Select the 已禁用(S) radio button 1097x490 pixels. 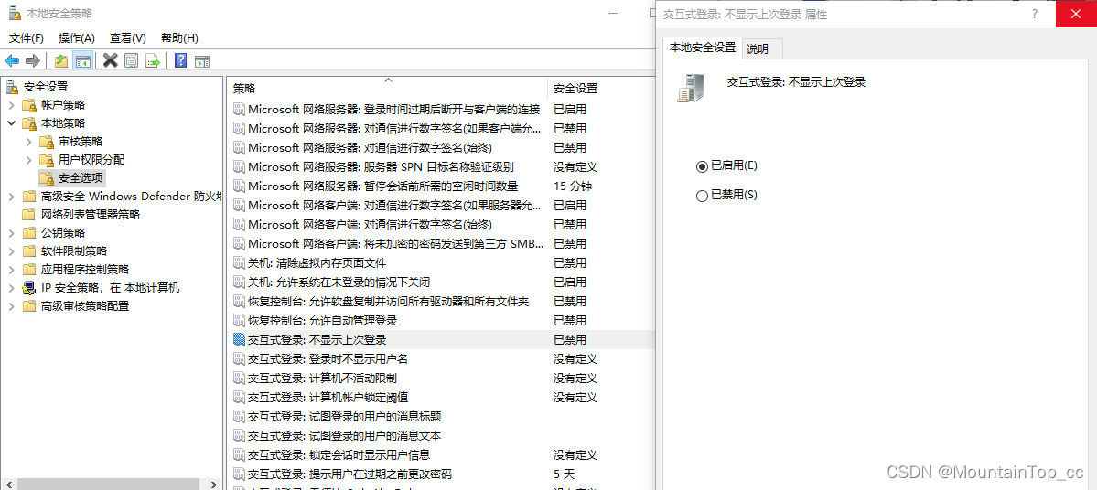point(702,196)
